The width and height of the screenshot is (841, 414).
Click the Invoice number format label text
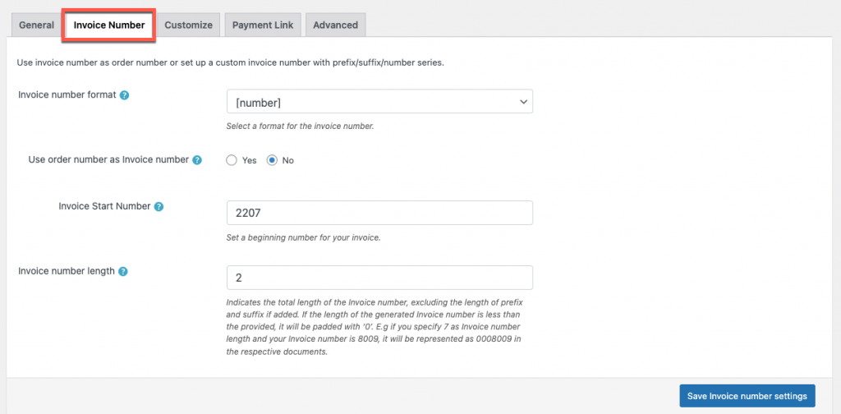point(67,95)
